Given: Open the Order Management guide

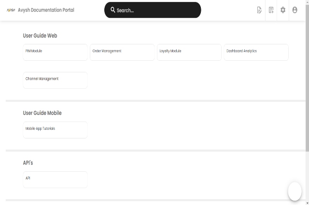Looking at the screenshot, I should [122, 52].
